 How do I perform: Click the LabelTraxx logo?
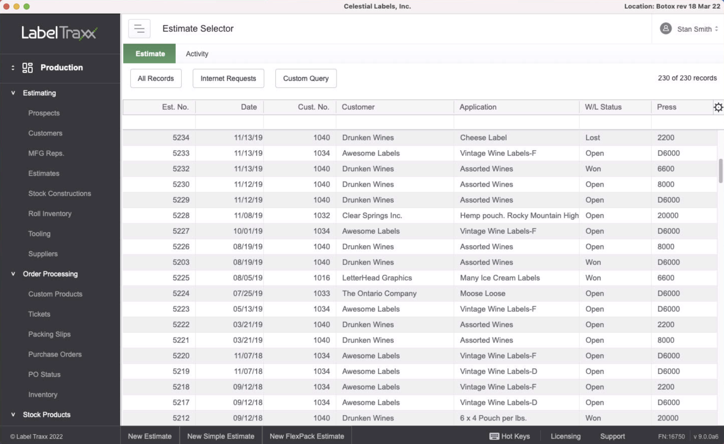pyautogui.click(x=60, y=33)
